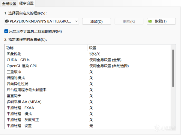
Task: Click the PUBG game icon in dropdown
Action: tap(7, 21)
